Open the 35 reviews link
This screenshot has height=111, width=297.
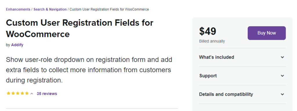pyautogui.click(x=47, y=93)
